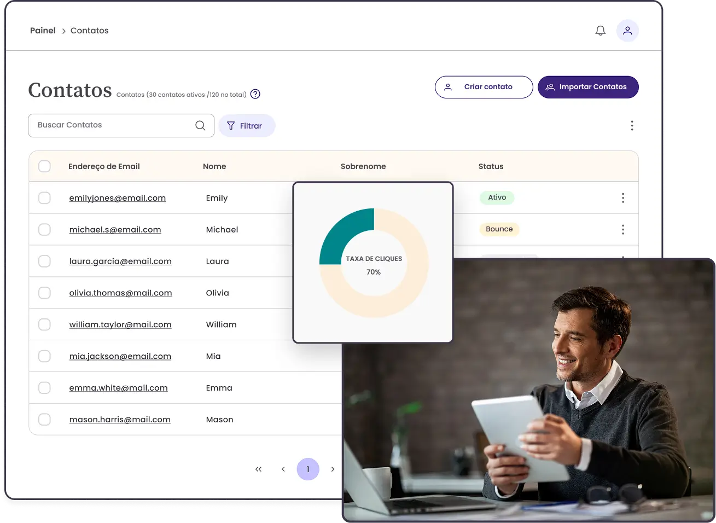Click the help question mark icon

255,94
